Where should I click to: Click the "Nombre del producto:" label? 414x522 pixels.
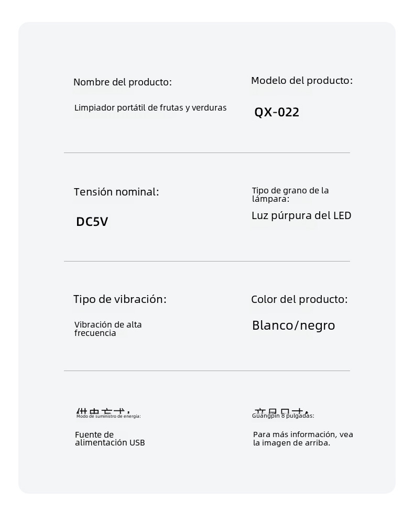122,82
